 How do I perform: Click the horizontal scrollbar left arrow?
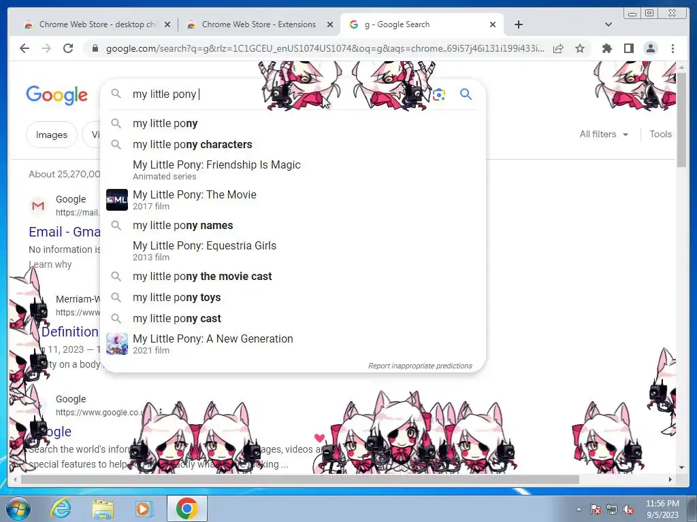[x=16, y=479]
